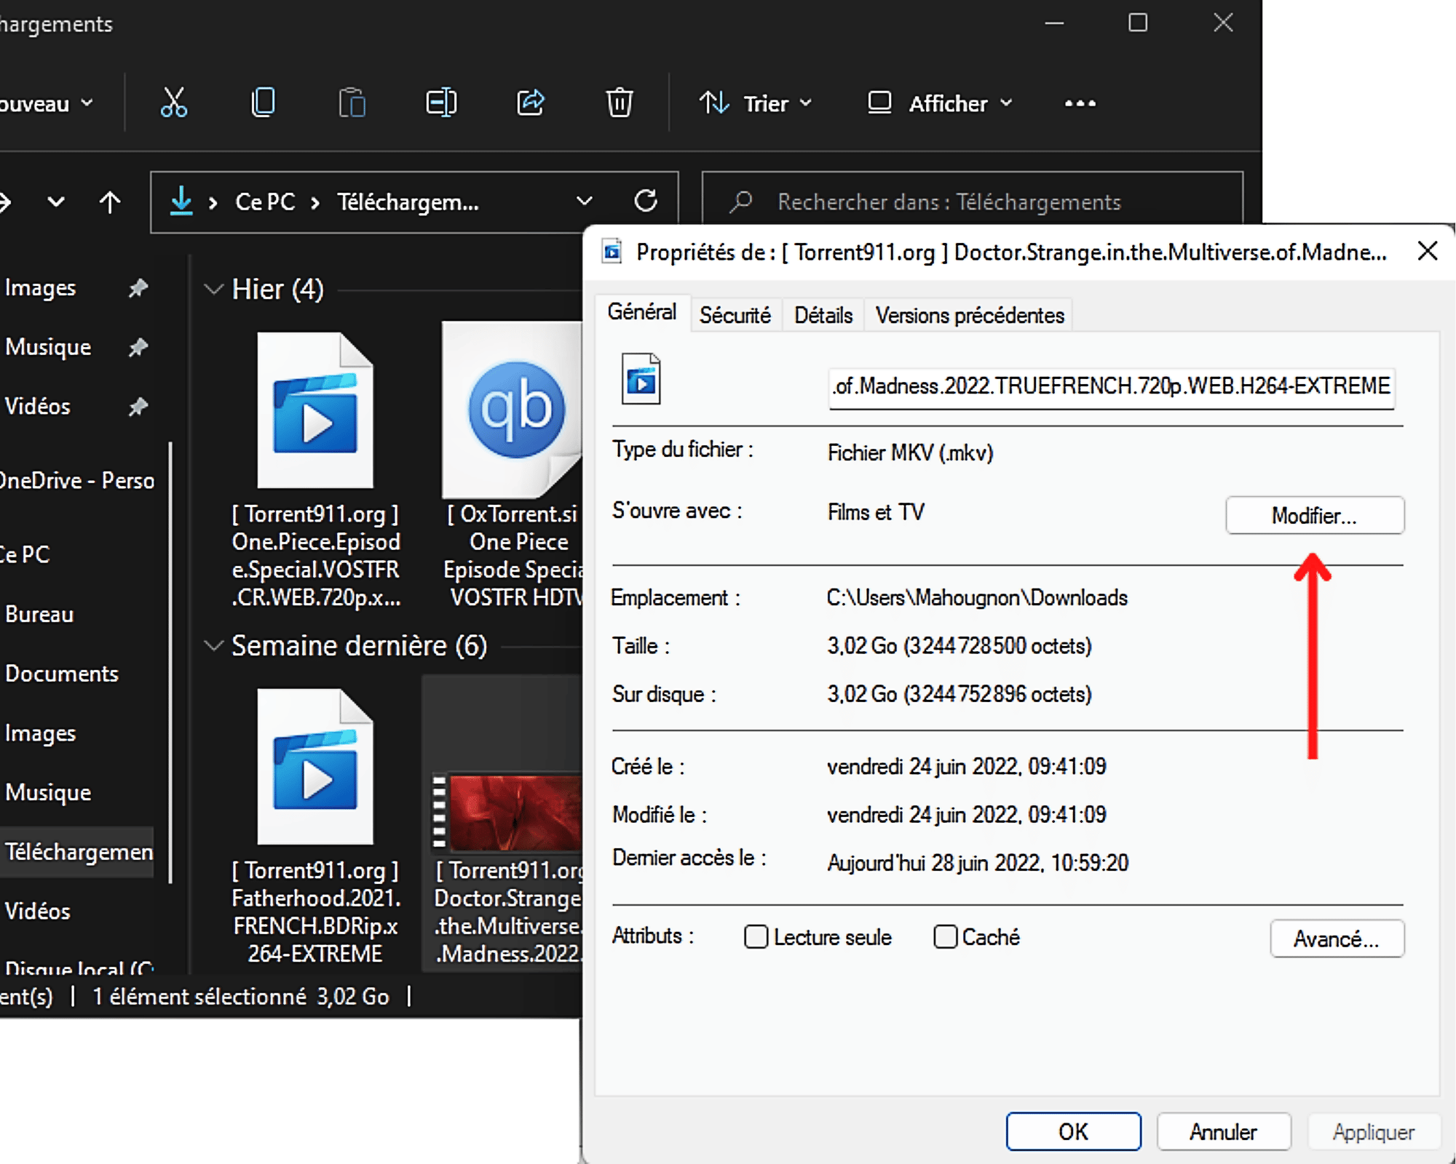Image resolution: width=1456 pixels, height=1164 pixels.
Task: Open the Trier sort dropdown
Action: 756,103
